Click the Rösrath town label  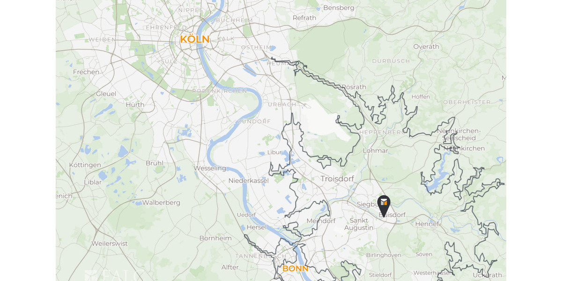[x=354, y=87]
